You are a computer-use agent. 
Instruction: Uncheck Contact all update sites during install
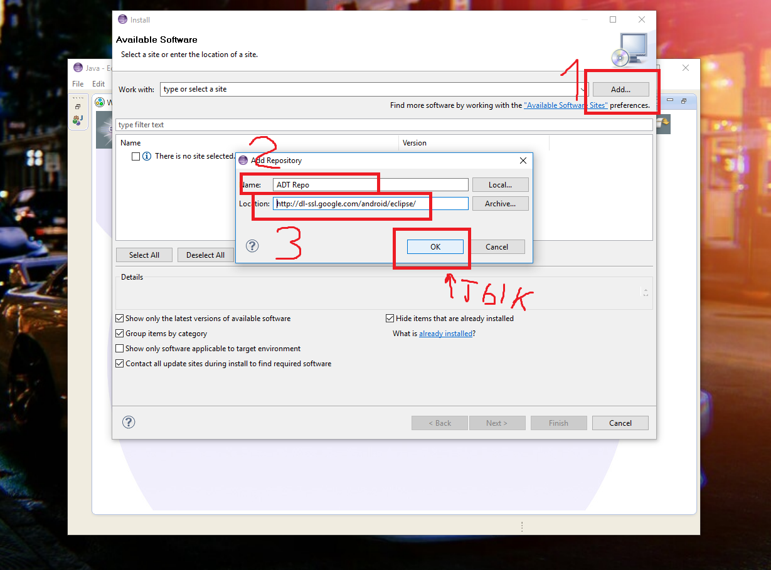(120, 364)
